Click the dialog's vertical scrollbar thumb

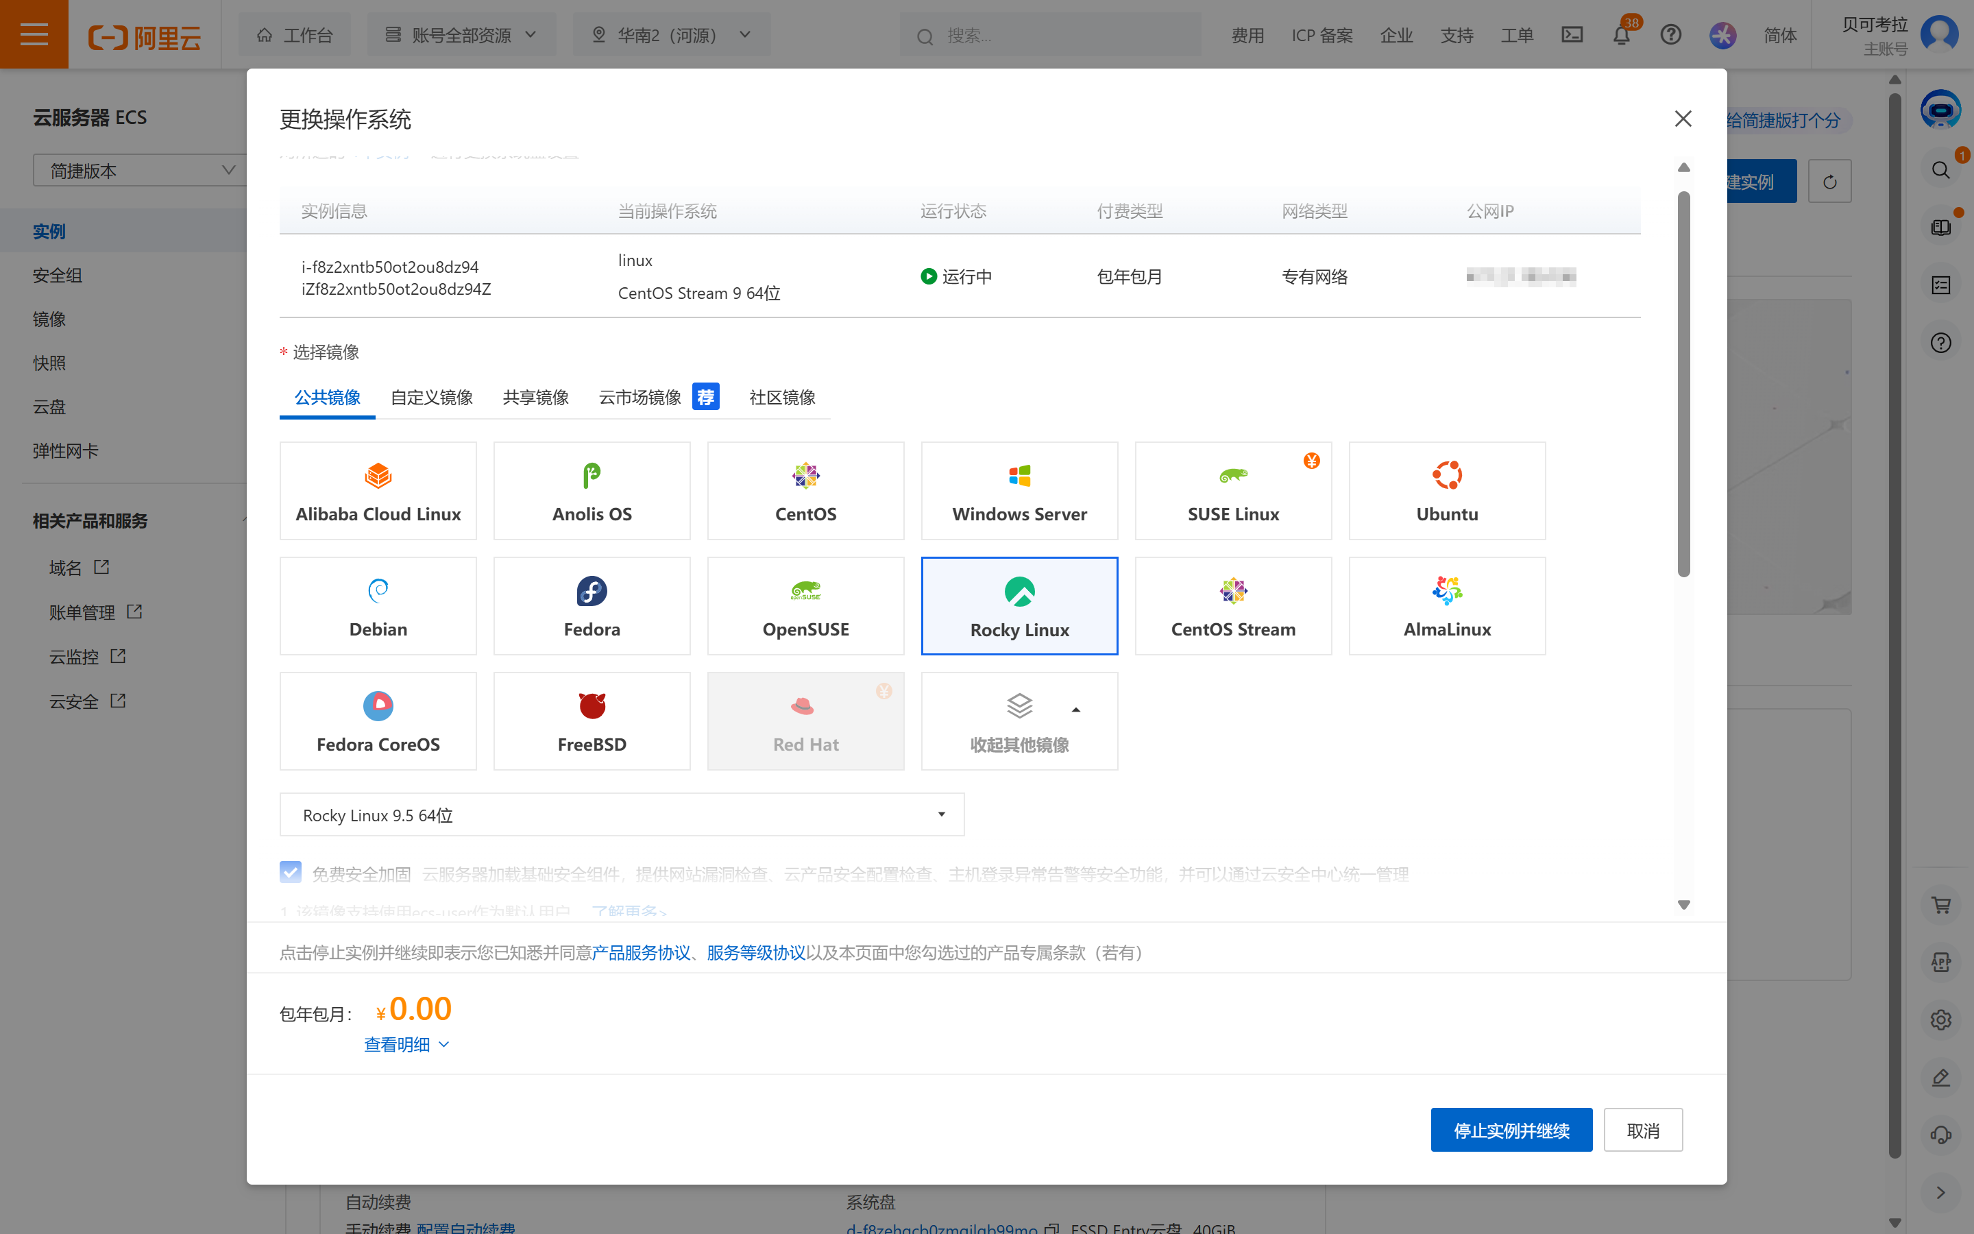(x=1683, y=384)
